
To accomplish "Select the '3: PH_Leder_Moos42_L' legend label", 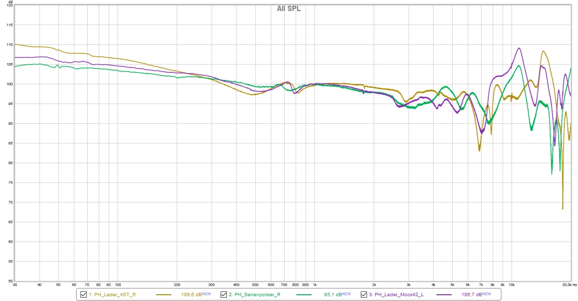I will point(396,294).
